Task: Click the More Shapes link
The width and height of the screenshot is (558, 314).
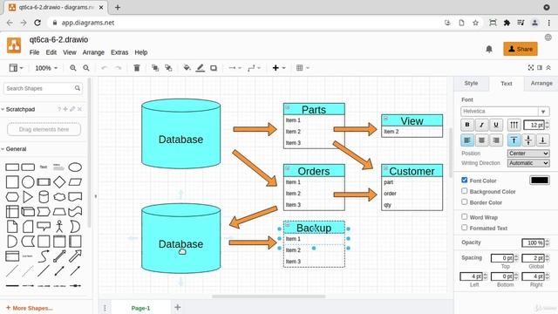Action: 29,308
